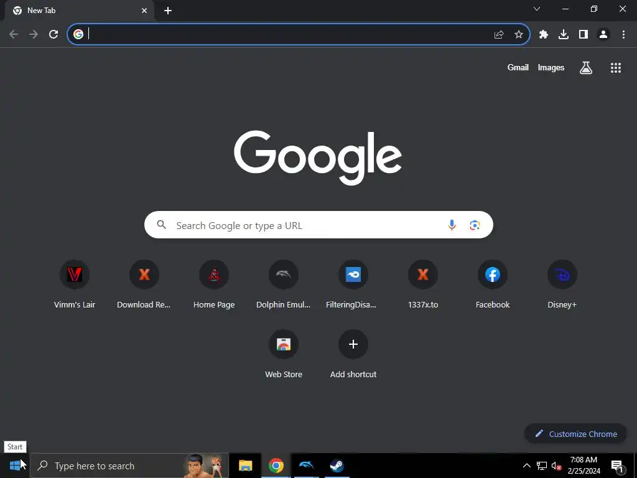Search by image with the Google Lens icon

tap(475, 225)
